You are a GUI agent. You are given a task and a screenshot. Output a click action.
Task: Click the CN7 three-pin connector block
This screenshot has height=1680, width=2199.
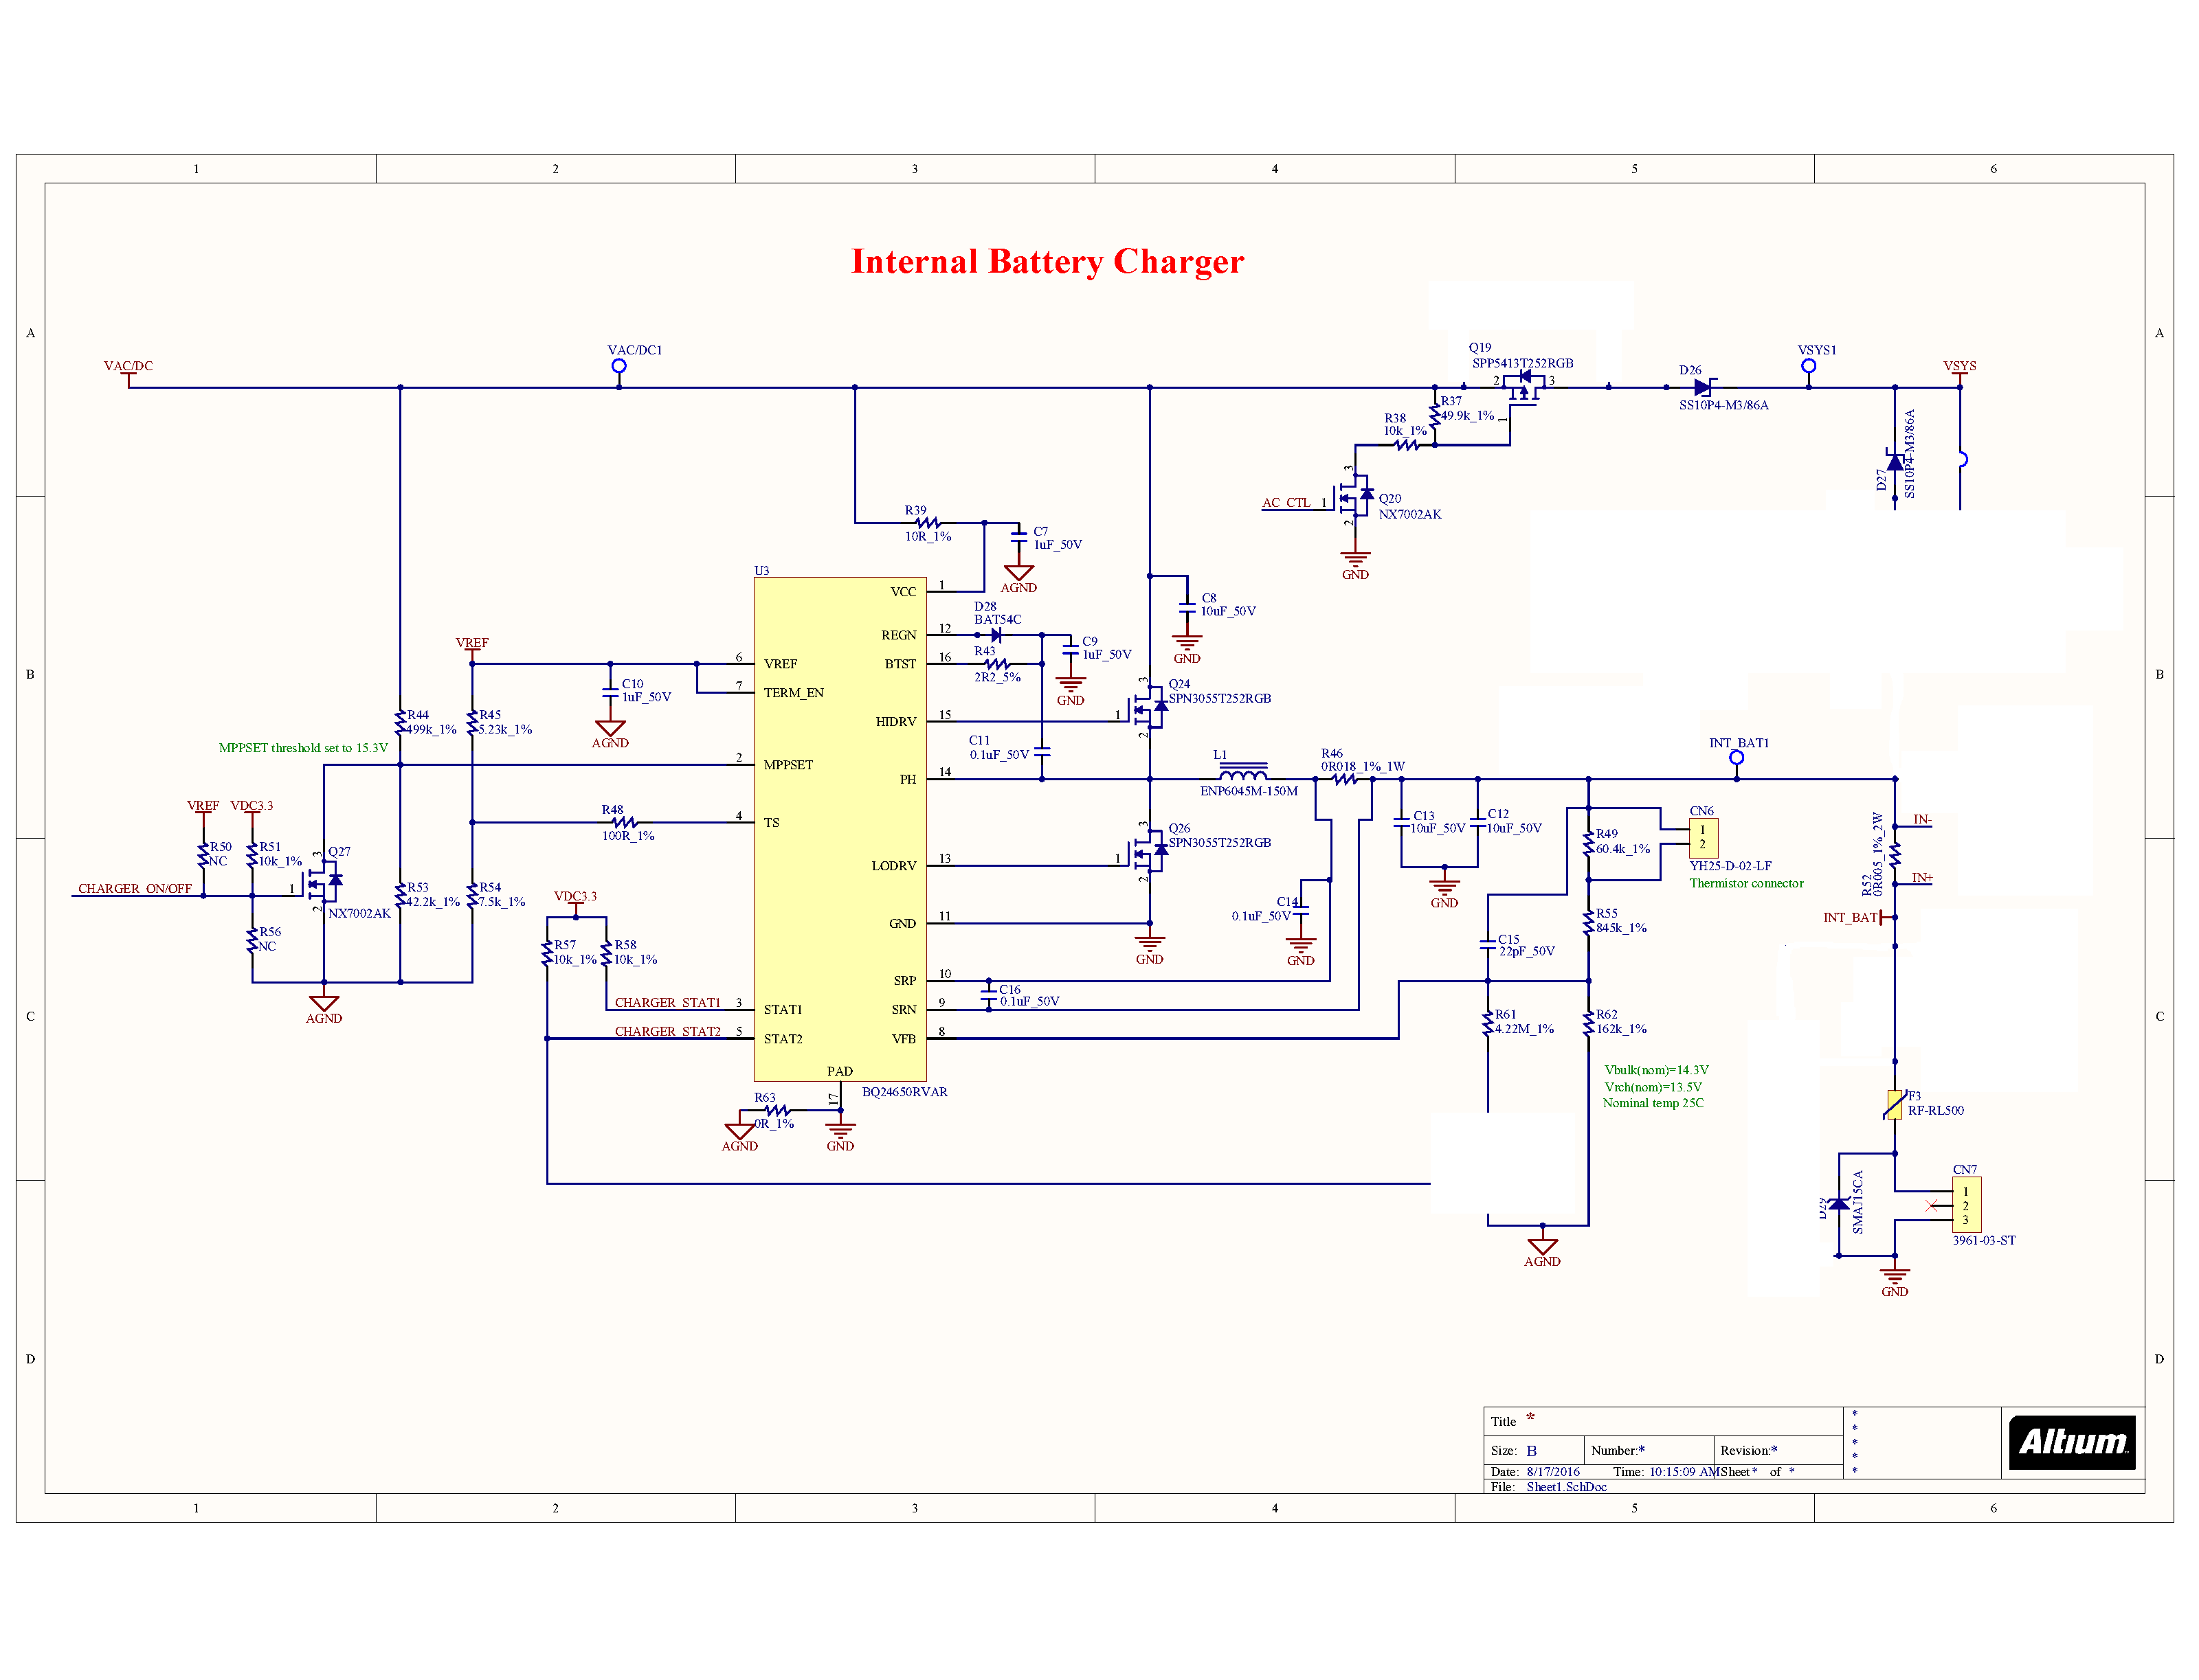pos(1966,1206)
